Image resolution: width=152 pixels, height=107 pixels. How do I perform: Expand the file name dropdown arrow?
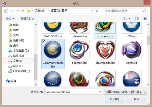click(x=100, y=92)
